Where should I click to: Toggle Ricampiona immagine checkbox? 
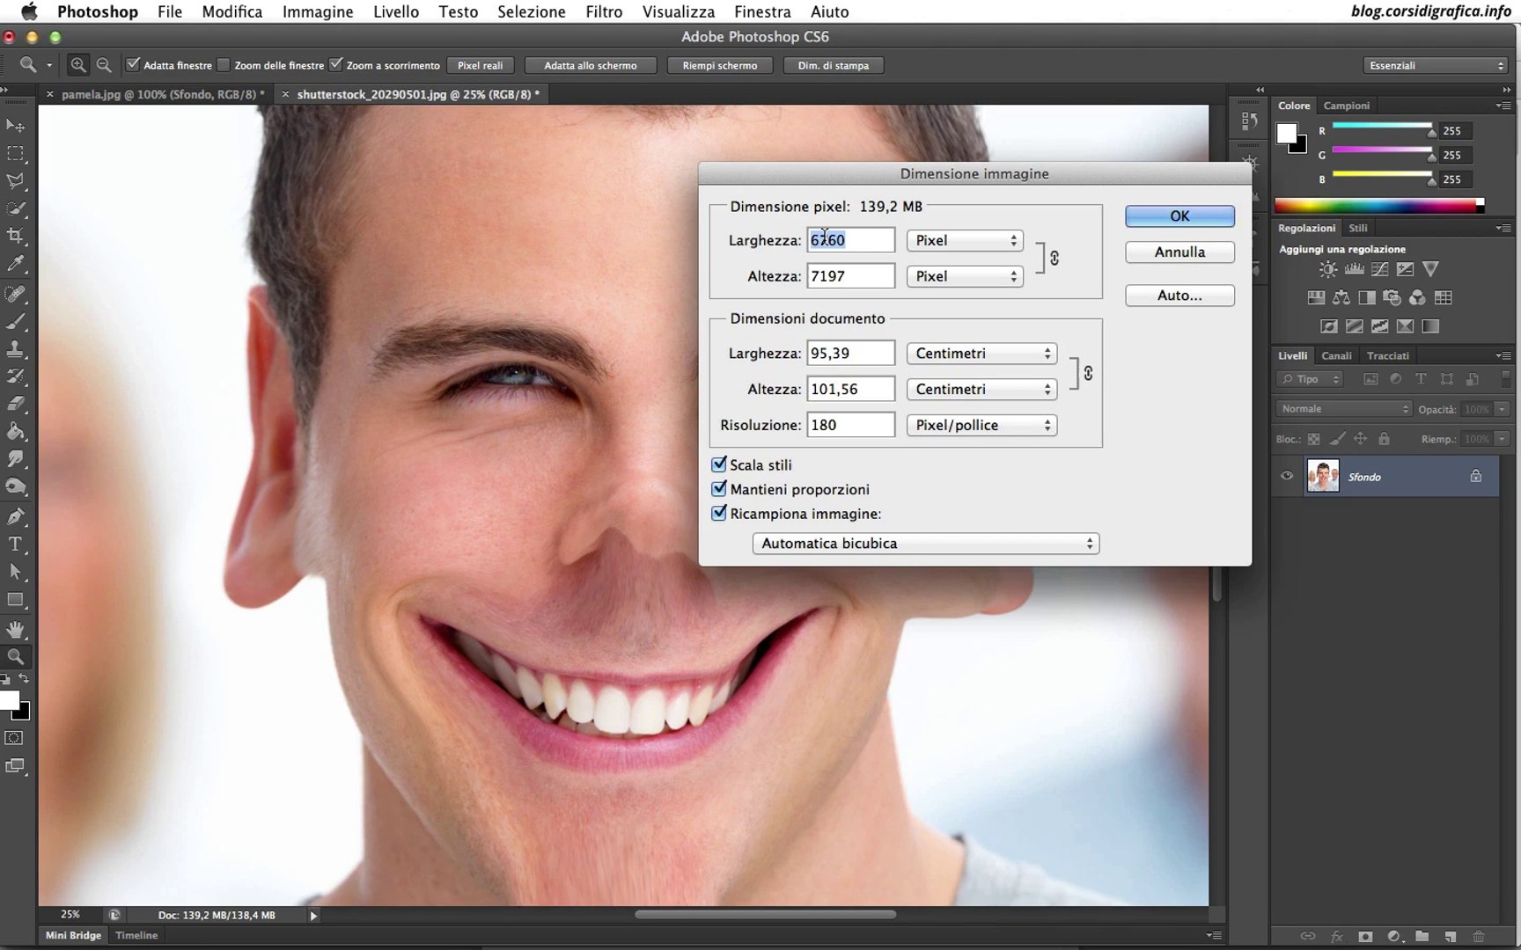(719, 513)
